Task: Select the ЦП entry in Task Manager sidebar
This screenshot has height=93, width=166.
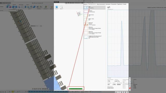Action: [x=94, y=7]
